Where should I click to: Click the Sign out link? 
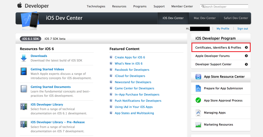[242, 28]
